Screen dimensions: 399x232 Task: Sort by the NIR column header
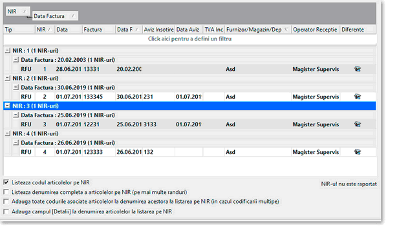pyautogui.click(x=45, y=30)
